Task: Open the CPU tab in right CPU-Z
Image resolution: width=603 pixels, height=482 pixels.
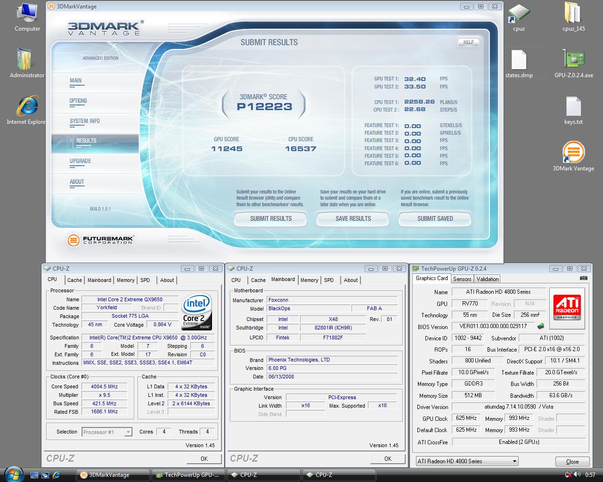Action: pyautogui.click(x=236, y=280)
